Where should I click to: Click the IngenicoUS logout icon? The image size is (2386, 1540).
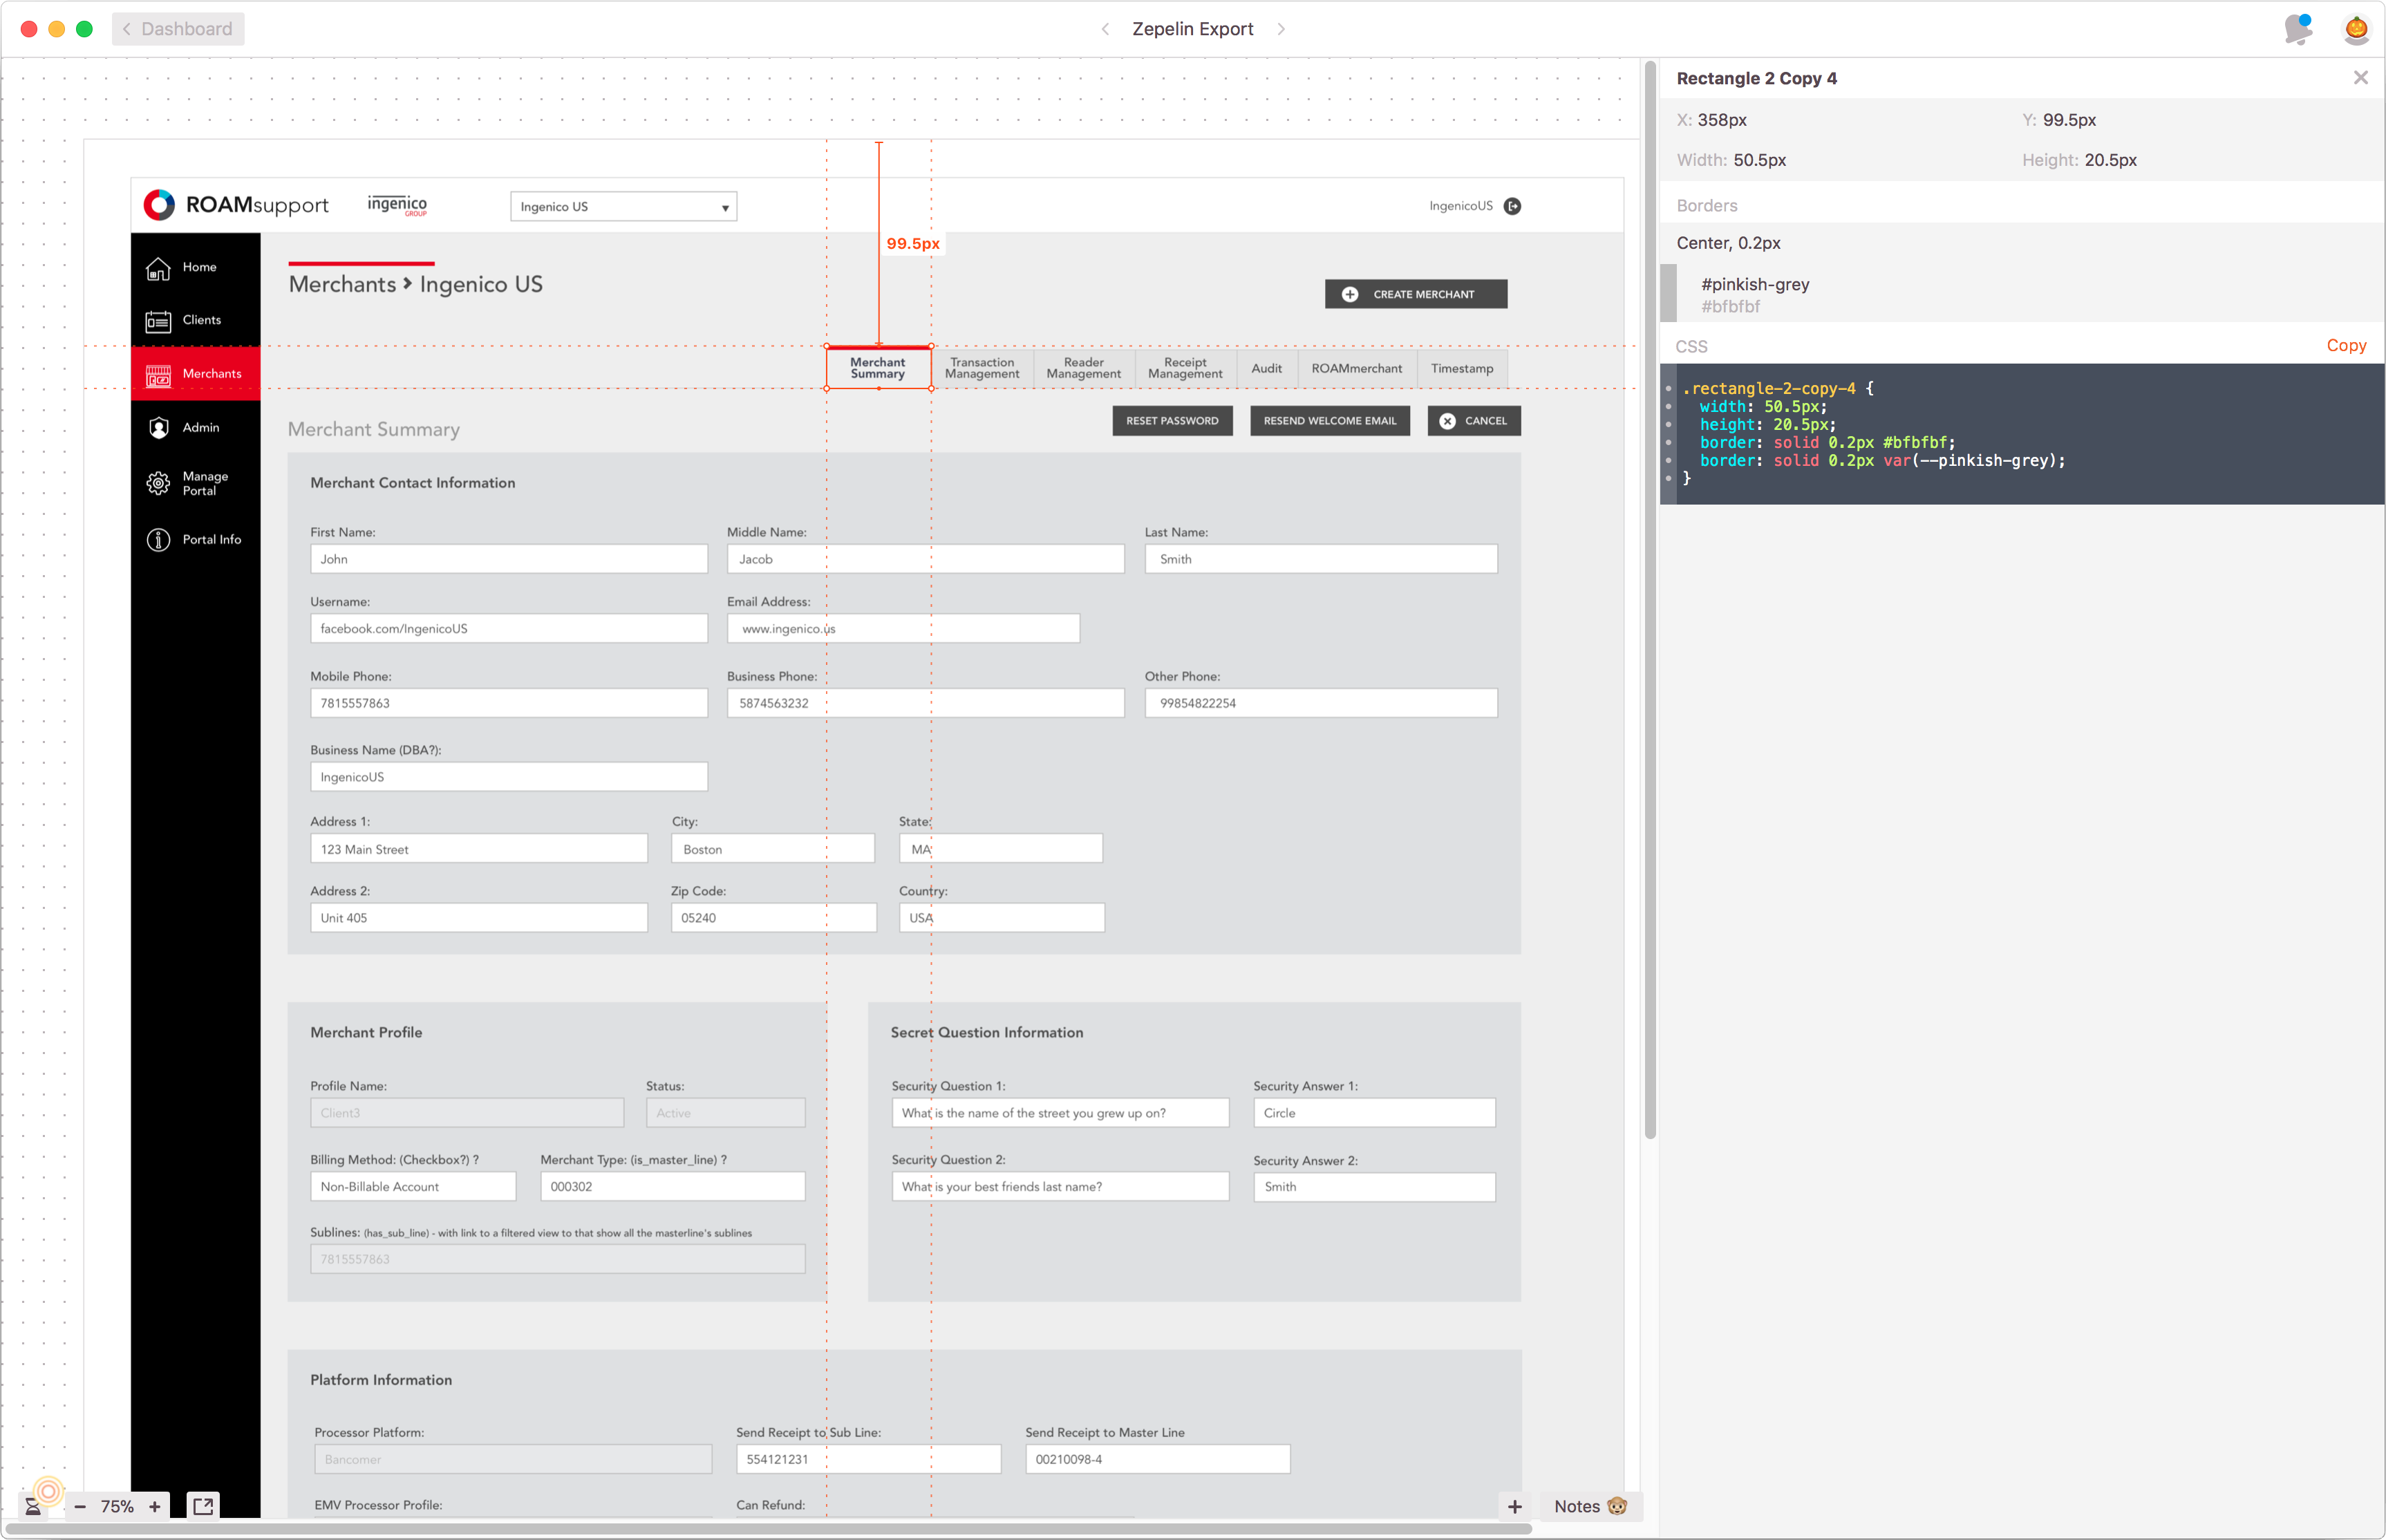coord(1512,206)
